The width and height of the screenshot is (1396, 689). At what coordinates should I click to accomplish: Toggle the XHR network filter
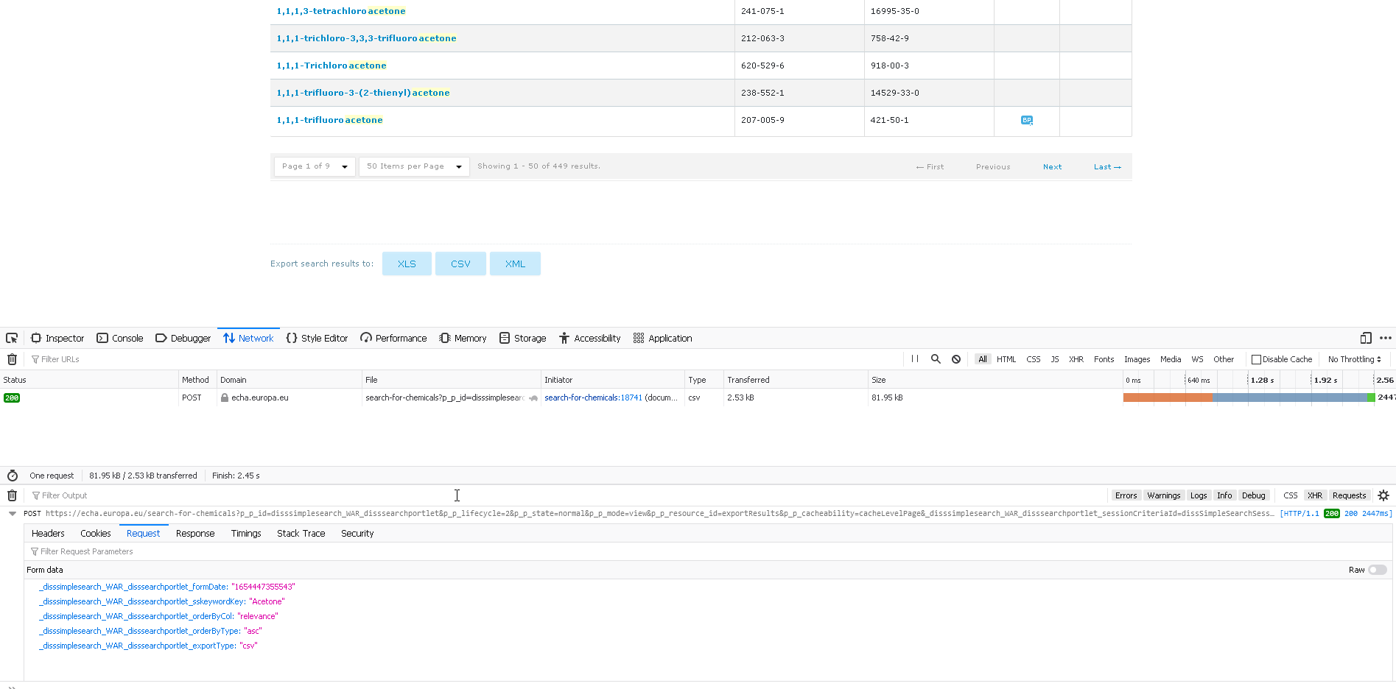pyautogui.click(x=1076, y=359)
